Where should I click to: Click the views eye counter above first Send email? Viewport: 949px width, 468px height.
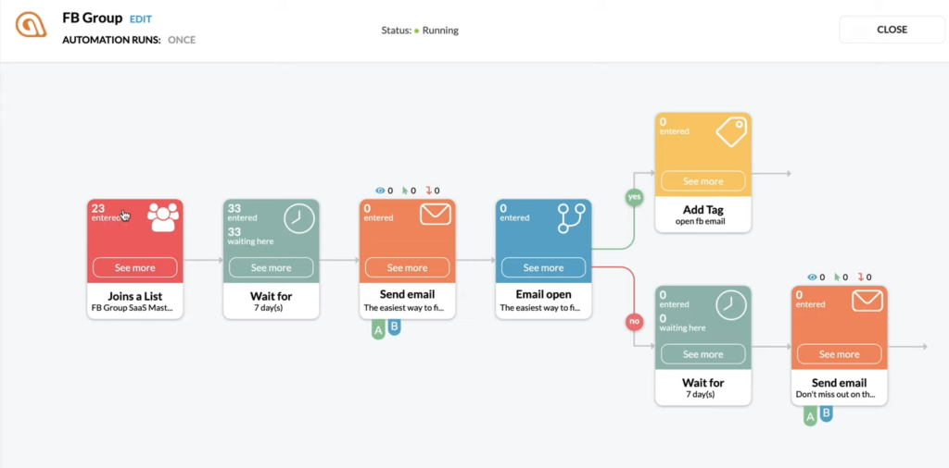pos(384,191)
